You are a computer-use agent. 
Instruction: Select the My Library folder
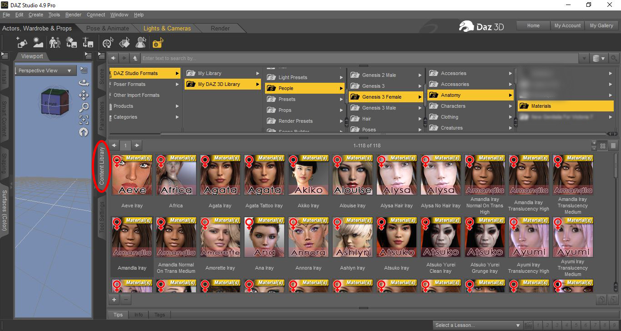coord(223,73)
